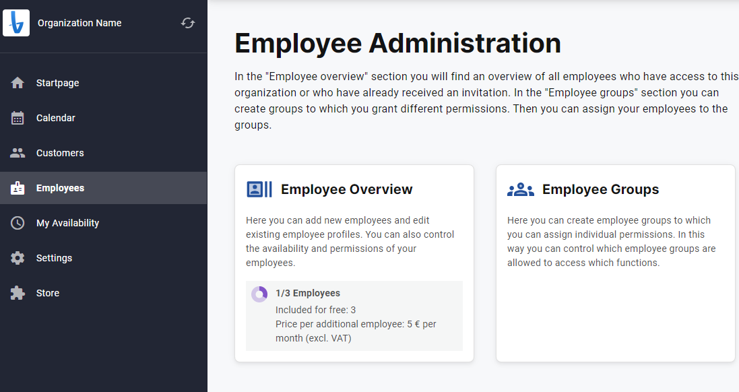Screen dimensions: 739x392
Task: Click the Employee Groups people icon
Action: (x=520, y=189)
